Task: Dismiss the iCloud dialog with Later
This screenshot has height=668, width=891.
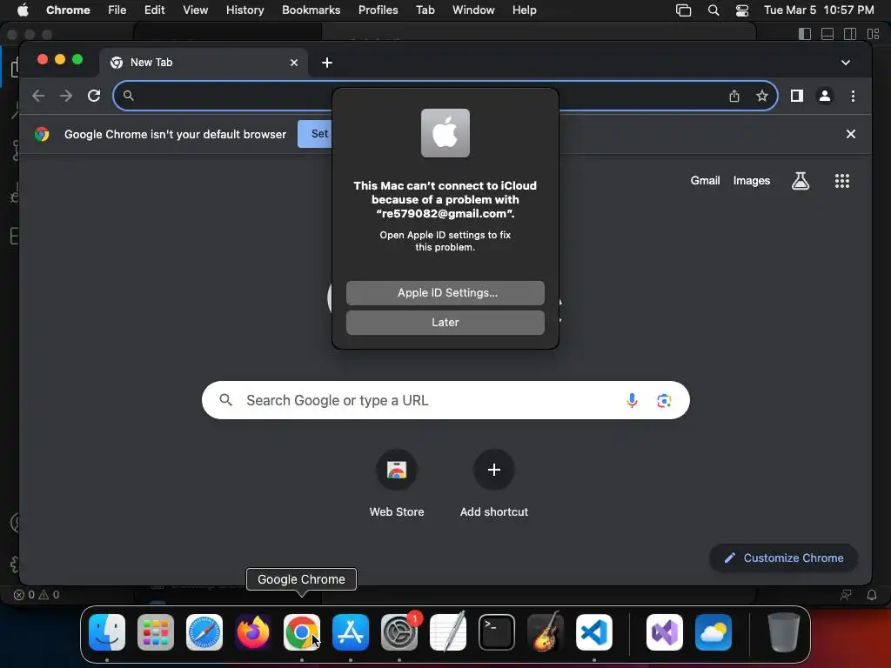Action: (x=445, y=323)
